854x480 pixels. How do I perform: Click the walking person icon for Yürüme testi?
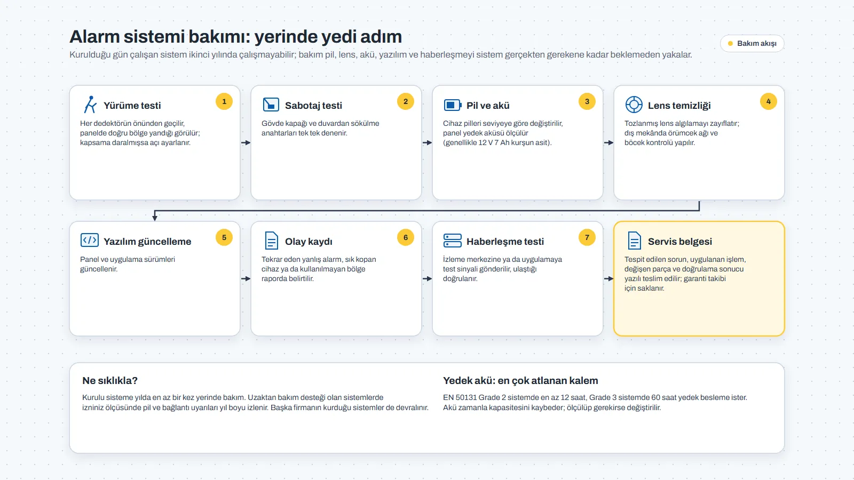point(90,105)
